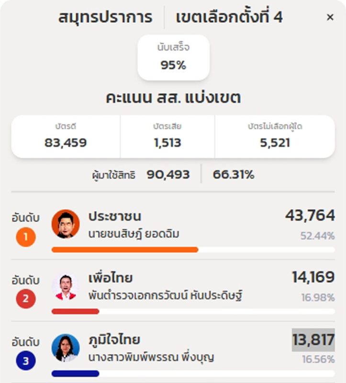Click the highlighted 13,817 vote count
346x383 pixels.
tap(313, 340)
